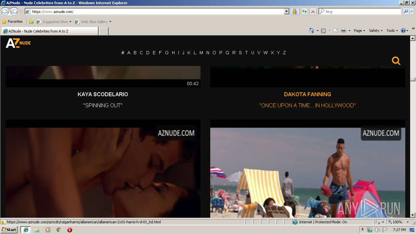Click the orange site search magnifier icon

pos(396,61)
